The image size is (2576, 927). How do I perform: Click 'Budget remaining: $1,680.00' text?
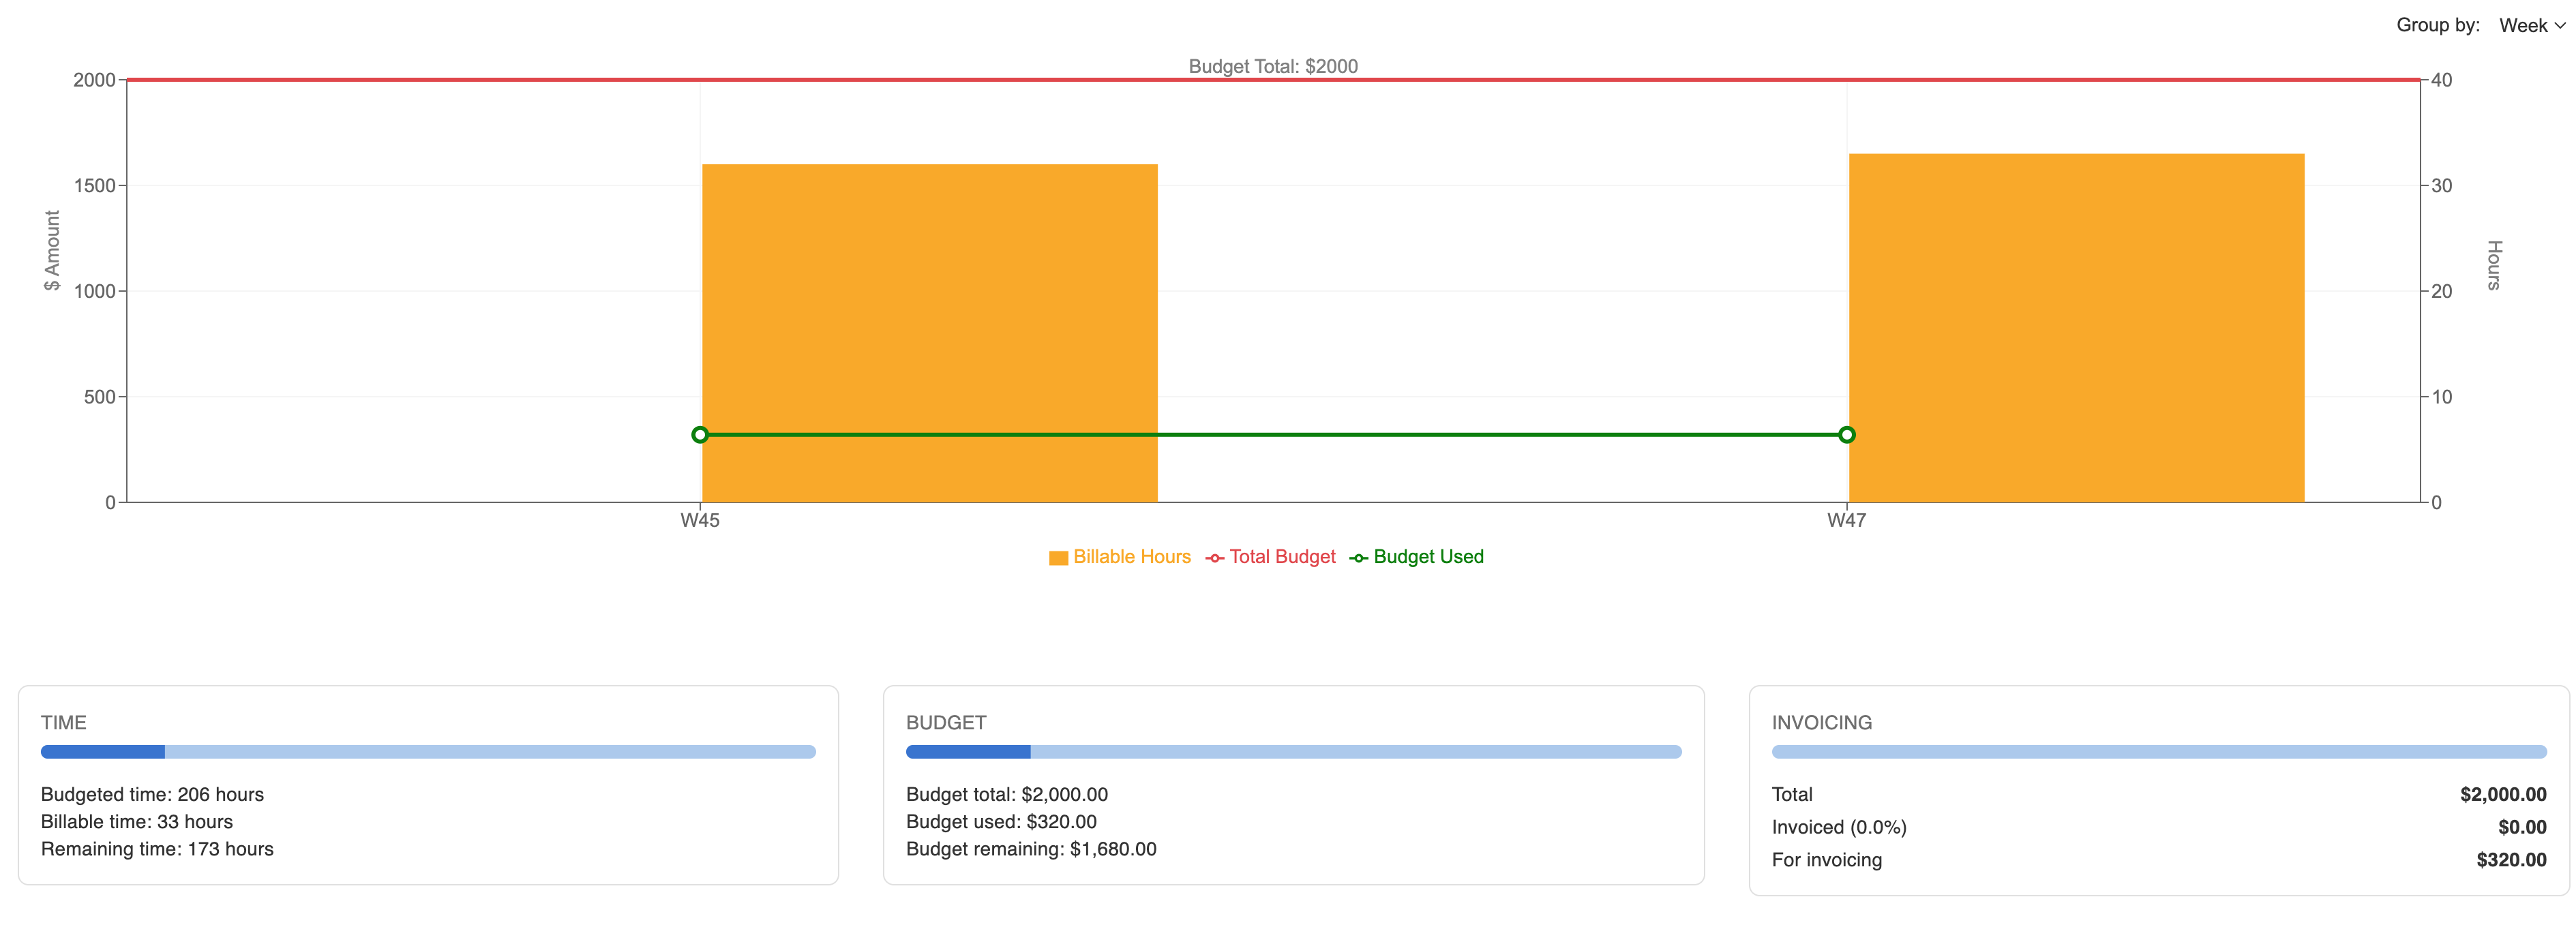pyautogui.click(x=1031, y=849)
